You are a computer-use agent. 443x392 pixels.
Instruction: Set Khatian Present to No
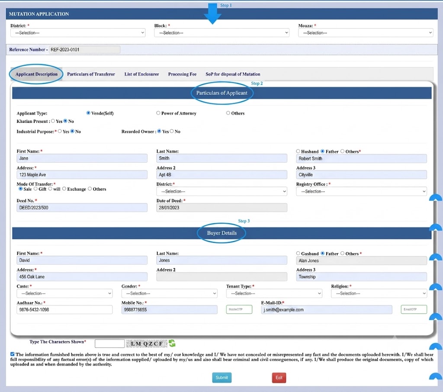tap(65, 121)
